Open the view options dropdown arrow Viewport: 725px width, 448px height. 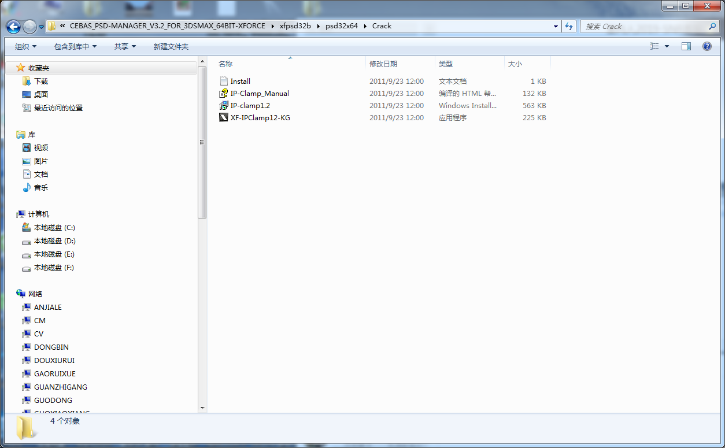667,46
